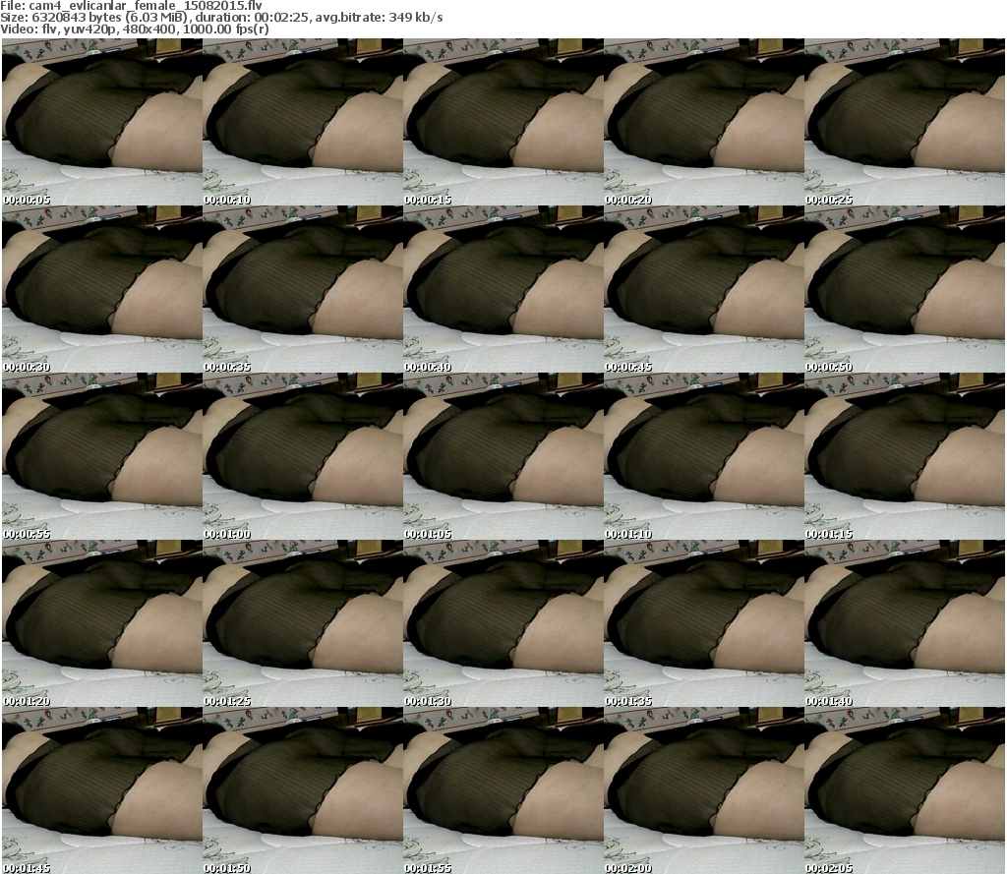Select the thumbnail frame stamped 00:00:05
Image resolution: width=1007 pixels, height=874 pixels.
102,122
